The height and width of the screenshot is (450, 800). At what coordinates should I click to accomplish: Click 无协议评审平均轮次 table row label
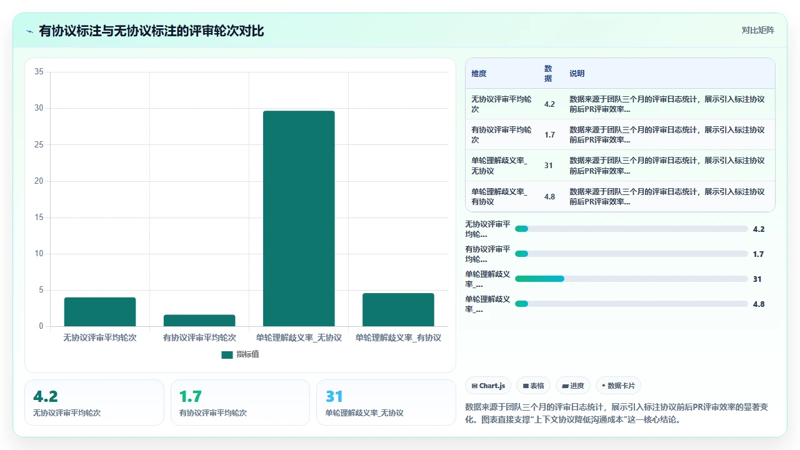click(502, 104)
